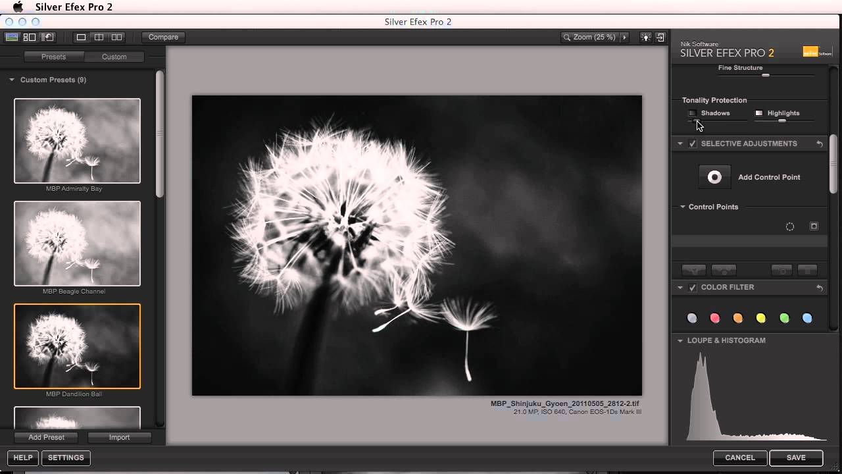Select the green color filter
The image size is (842, 474).
point(784,319)
